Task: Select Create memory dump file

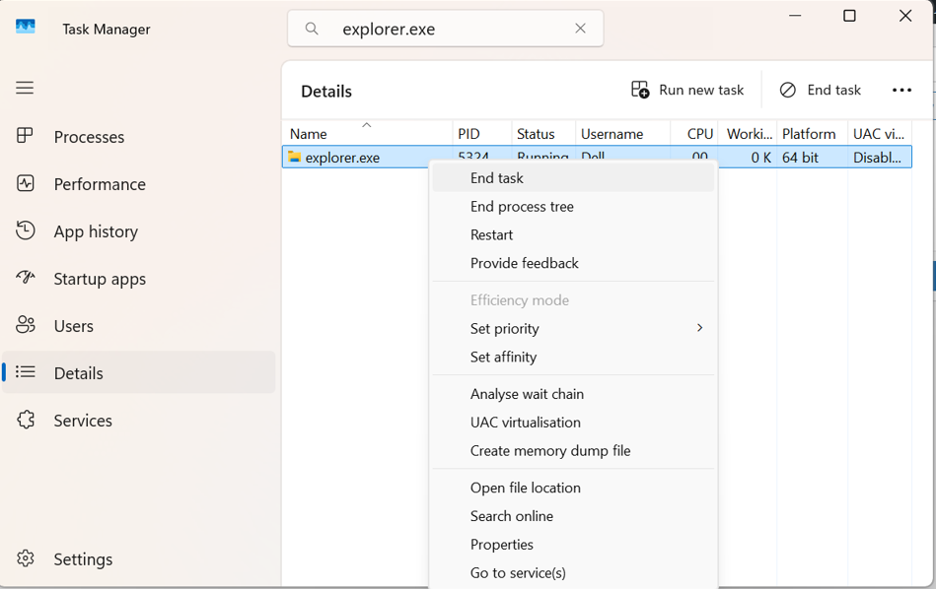Action: (x=573, y=450)
